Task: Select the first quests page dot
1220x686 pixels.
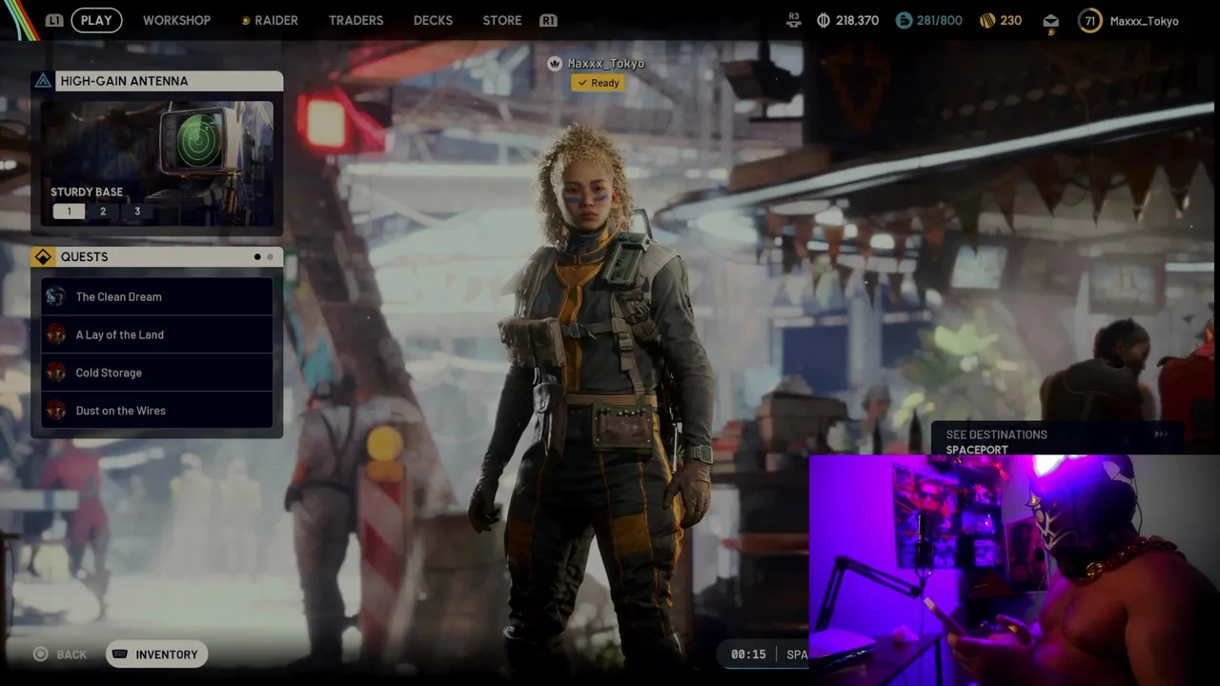Action: [257, 256]
